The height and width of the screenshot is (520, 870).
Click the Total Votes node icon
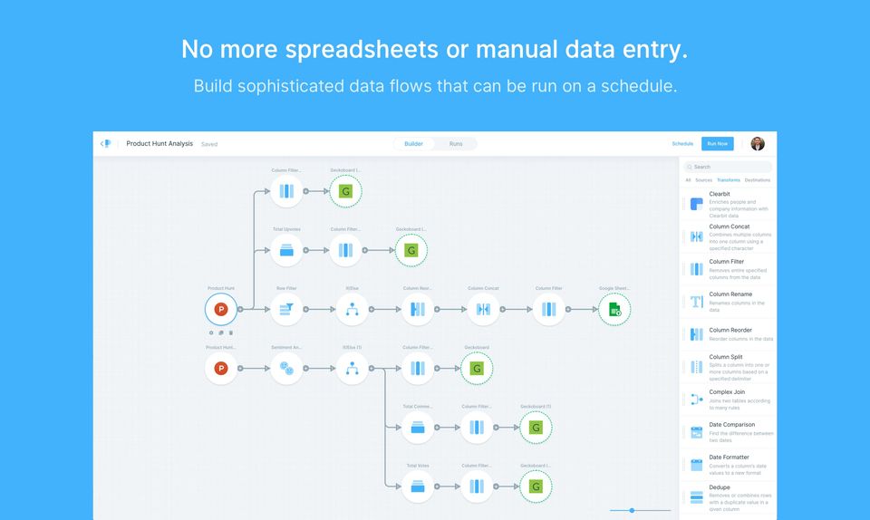click(x=418, y=486)
